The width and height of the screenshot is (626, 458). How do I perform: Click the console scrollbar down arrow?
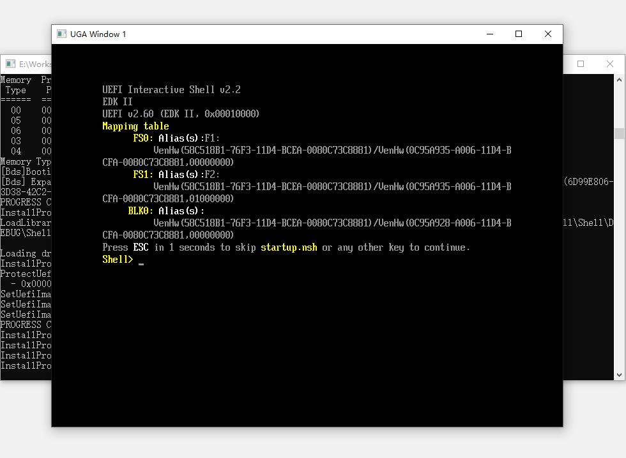[619, 375]
